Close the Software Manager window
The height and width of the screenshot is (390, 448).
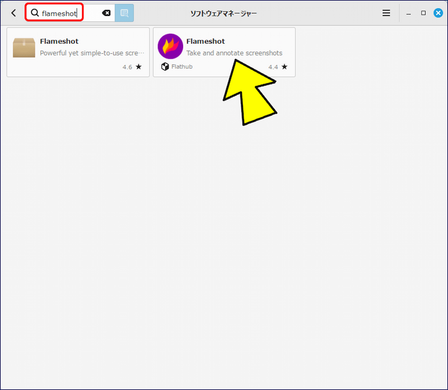point(438,13)
